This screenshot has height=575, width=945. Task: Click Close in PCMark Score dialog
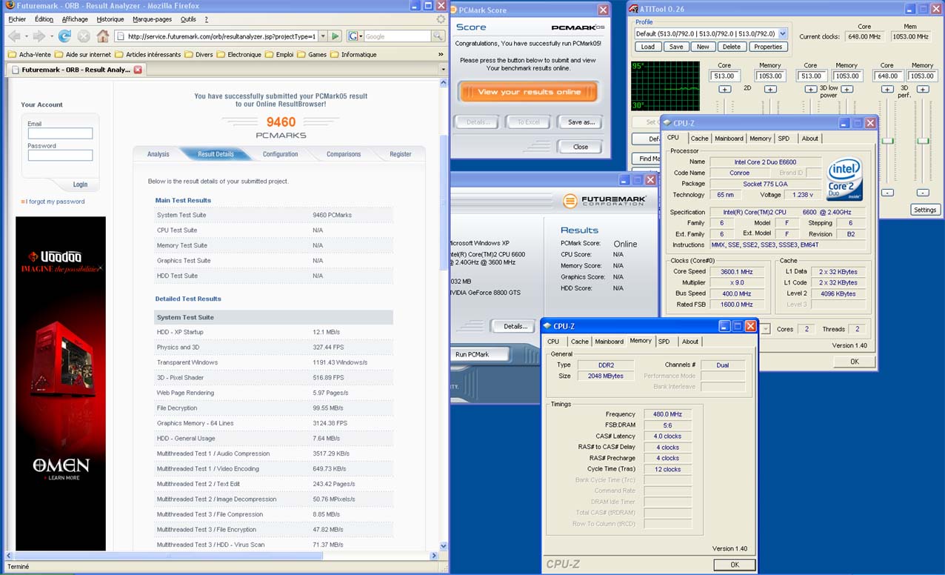(581, 147)
